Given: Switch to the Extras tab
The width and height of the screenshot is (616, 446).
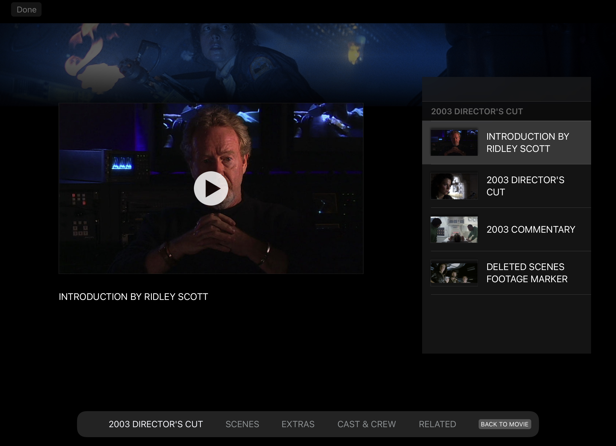Looking at the screenshot, I should coord(298,424).
